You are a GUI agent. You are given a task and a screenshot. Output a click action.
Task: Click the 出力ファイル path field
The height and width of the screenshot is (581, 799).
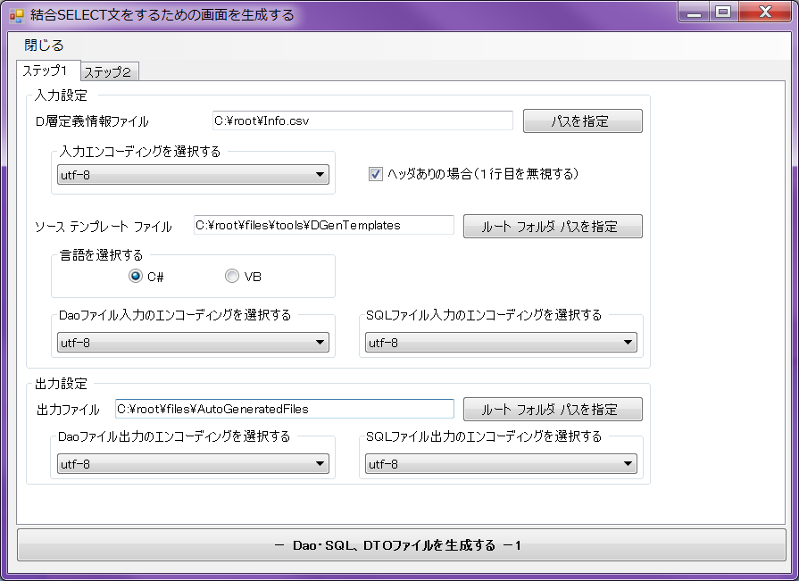[x=285, y=409]
